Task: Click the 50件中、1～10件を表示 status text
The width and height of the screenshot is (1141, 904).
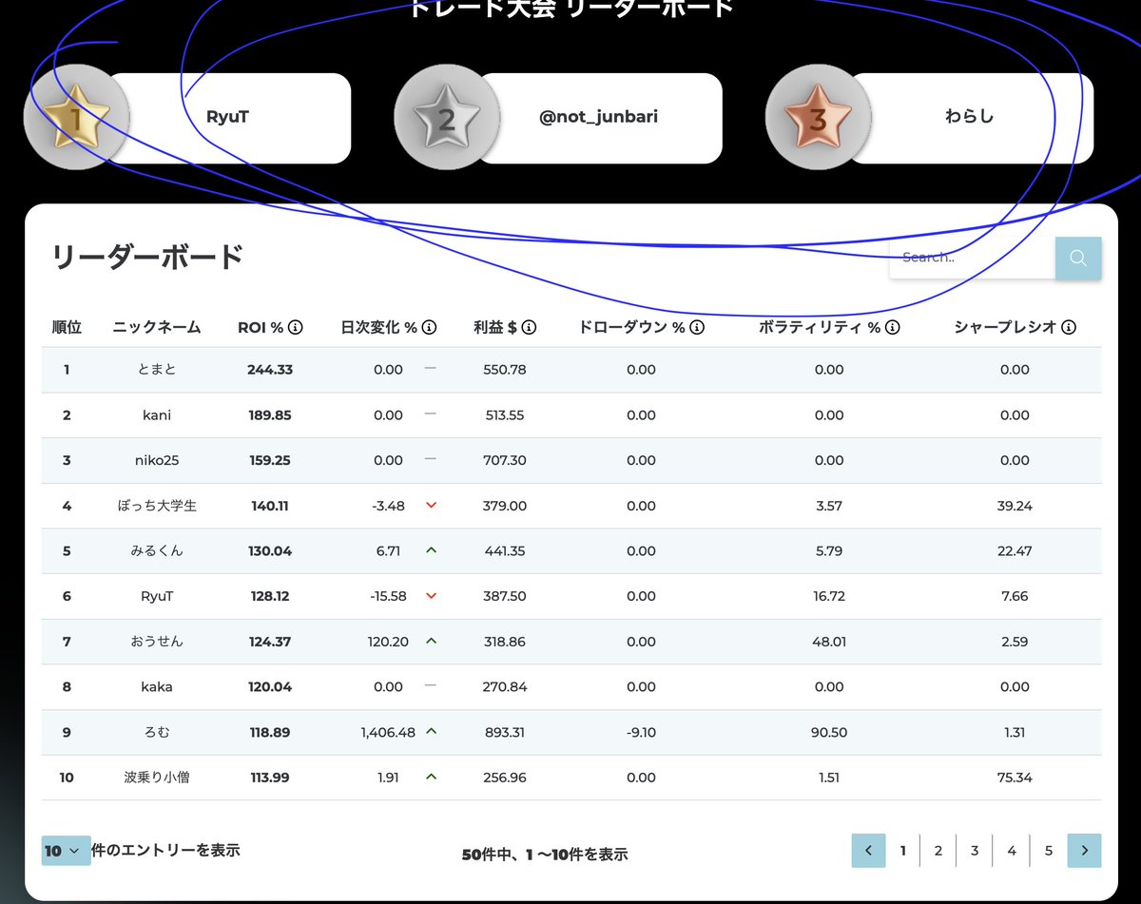Action: (545, 855)
